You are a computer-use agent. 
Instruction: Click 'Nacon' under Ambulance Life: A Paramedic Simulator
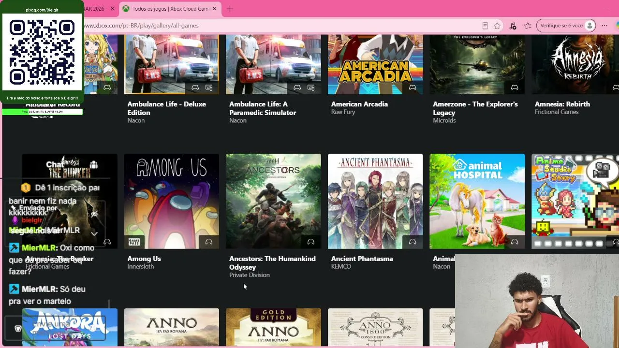pyautogui.click(x=238, y=120)
